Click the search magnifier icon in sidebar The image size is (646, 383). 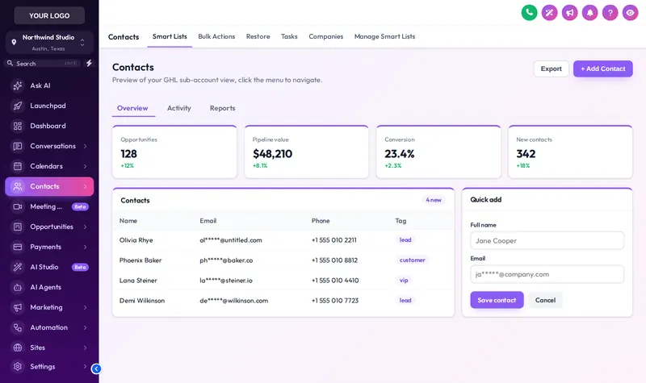10,64
